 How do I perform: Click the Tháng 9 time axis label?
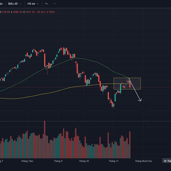58,161
